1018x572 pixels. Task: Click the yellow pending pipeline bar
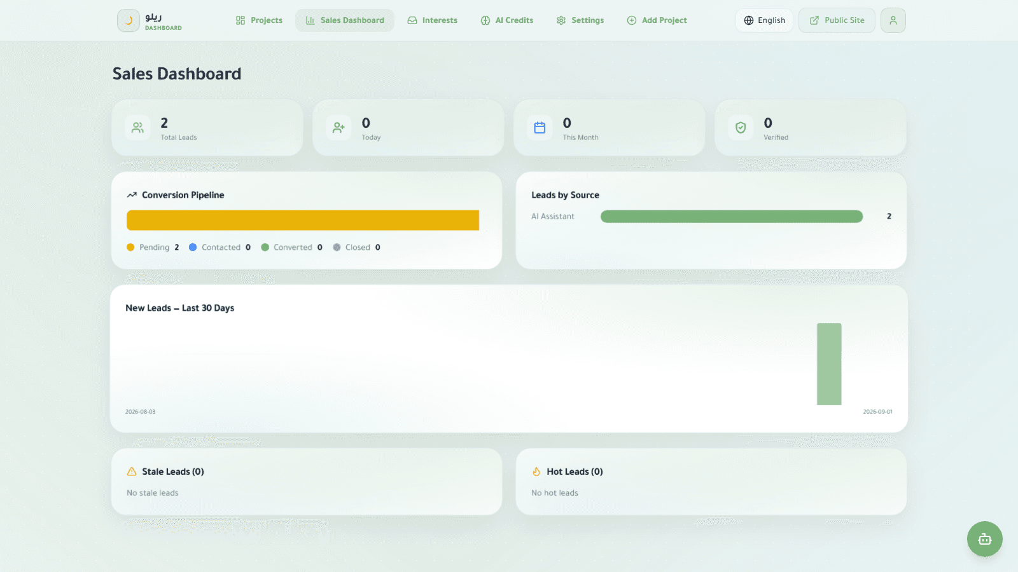click(x=303, y=220)
